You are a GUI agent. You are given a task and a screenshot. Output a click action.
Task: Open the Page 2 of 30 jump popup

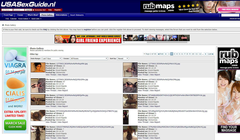(150, 54)
